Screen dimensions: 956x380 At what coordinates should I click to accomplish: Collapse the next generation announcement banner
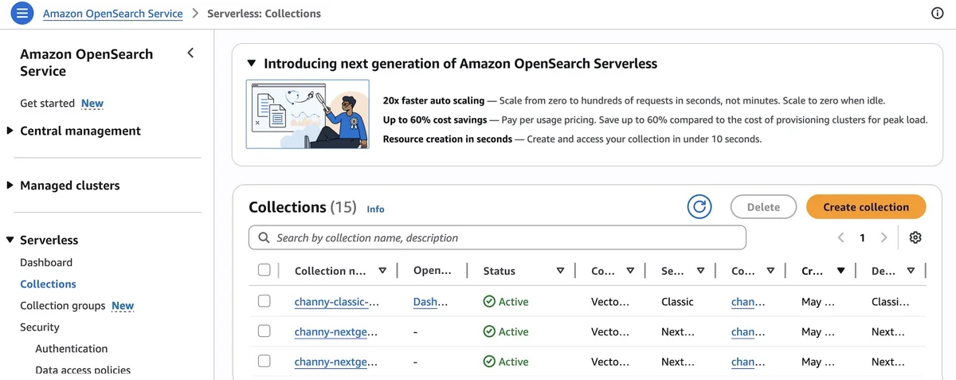pyautogui.click(x=252, y=63)
